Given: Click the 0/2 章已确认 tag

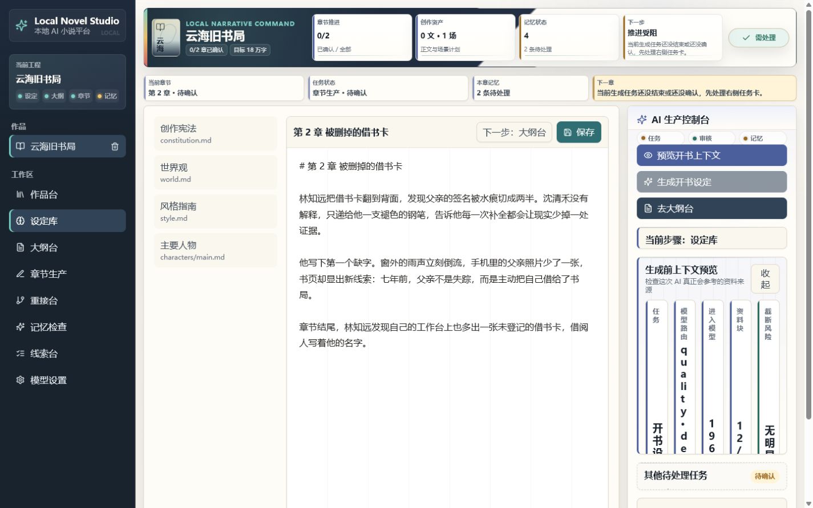Looking at the screenshot, I should tap(207, 50).
